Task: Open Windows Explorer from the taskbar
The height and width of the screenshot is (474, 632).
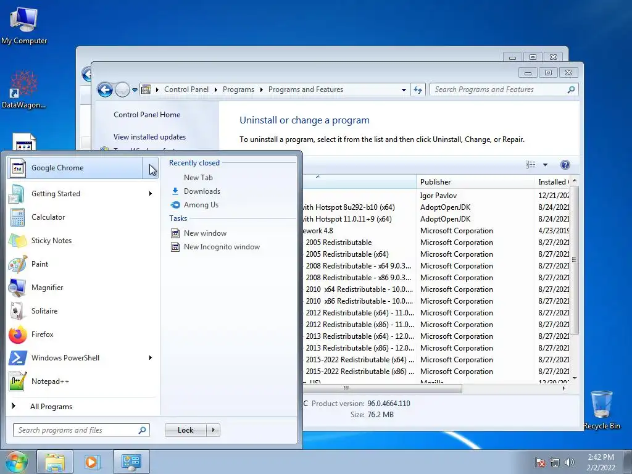Action: [55, 462]
